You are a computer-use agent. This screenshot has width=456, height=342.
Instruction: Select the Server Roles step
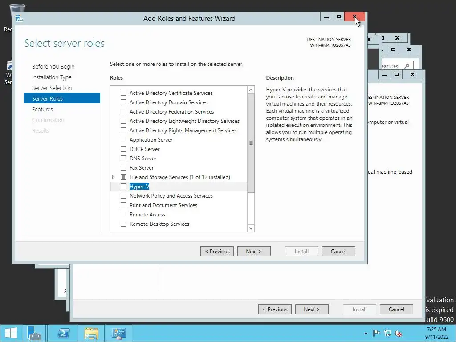(x=62, y=98)
